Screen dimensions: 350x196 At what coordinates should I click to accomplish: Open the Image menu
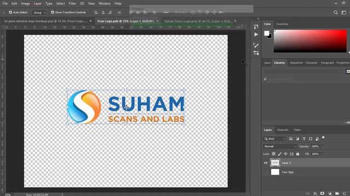coord(26,4)
